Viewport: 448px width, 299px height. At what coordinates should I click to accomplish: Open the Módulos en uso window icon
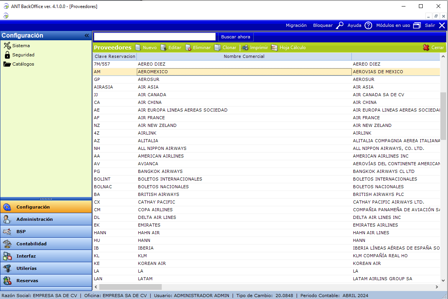pyautogui.click(x=417, y=25)
